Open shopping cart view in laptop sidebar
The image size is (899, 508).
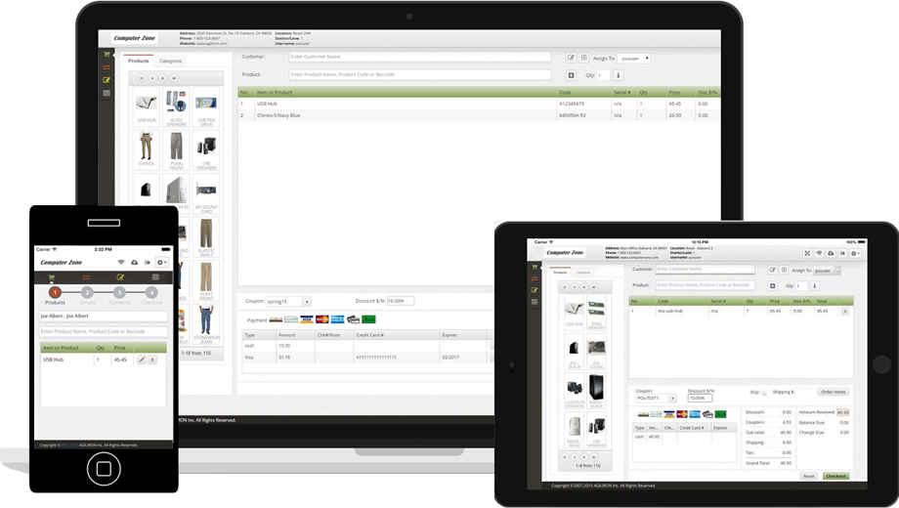107,55
